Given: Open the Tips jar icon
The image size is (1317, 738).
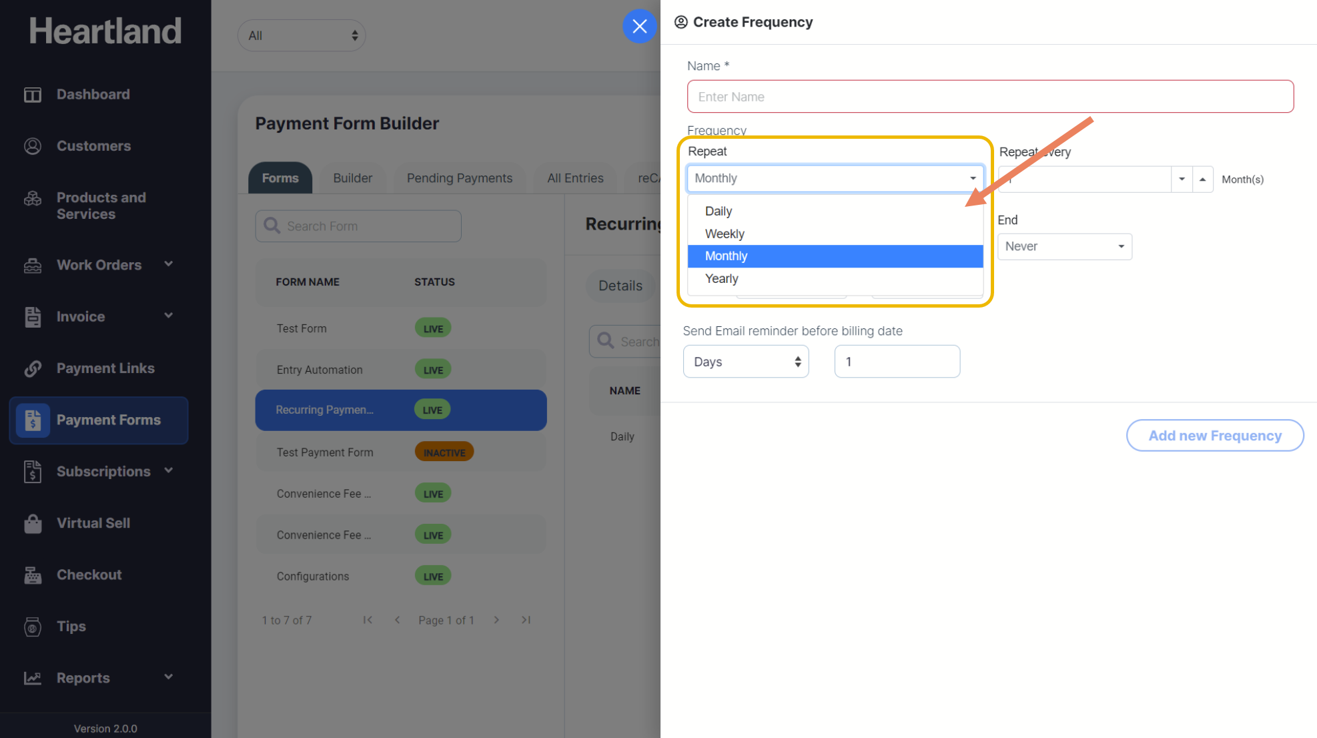Looking at the screenshot, I should click(33, 627).
